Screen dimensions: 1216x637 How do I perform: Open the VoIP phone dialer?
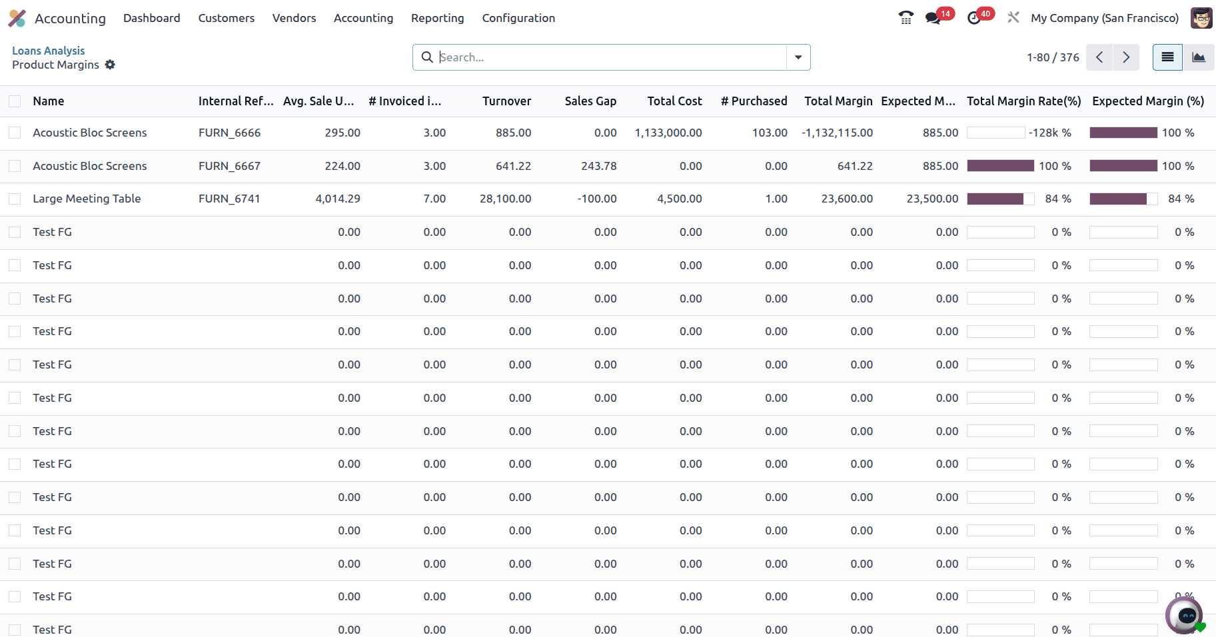click(x=906, y=18)
